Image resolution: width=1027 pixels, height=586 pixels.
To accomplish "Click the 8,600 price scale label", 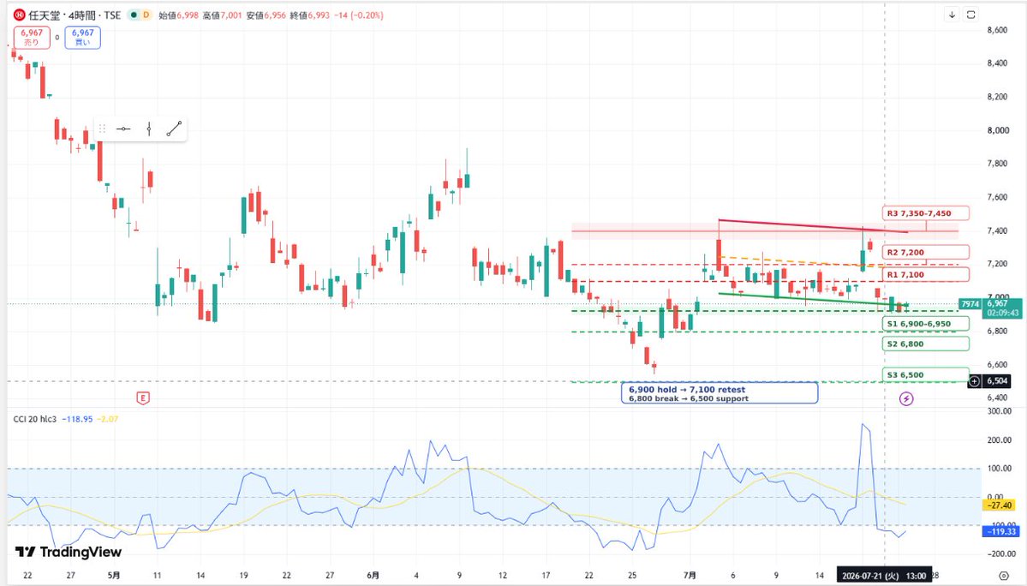I will pos(997,29).
